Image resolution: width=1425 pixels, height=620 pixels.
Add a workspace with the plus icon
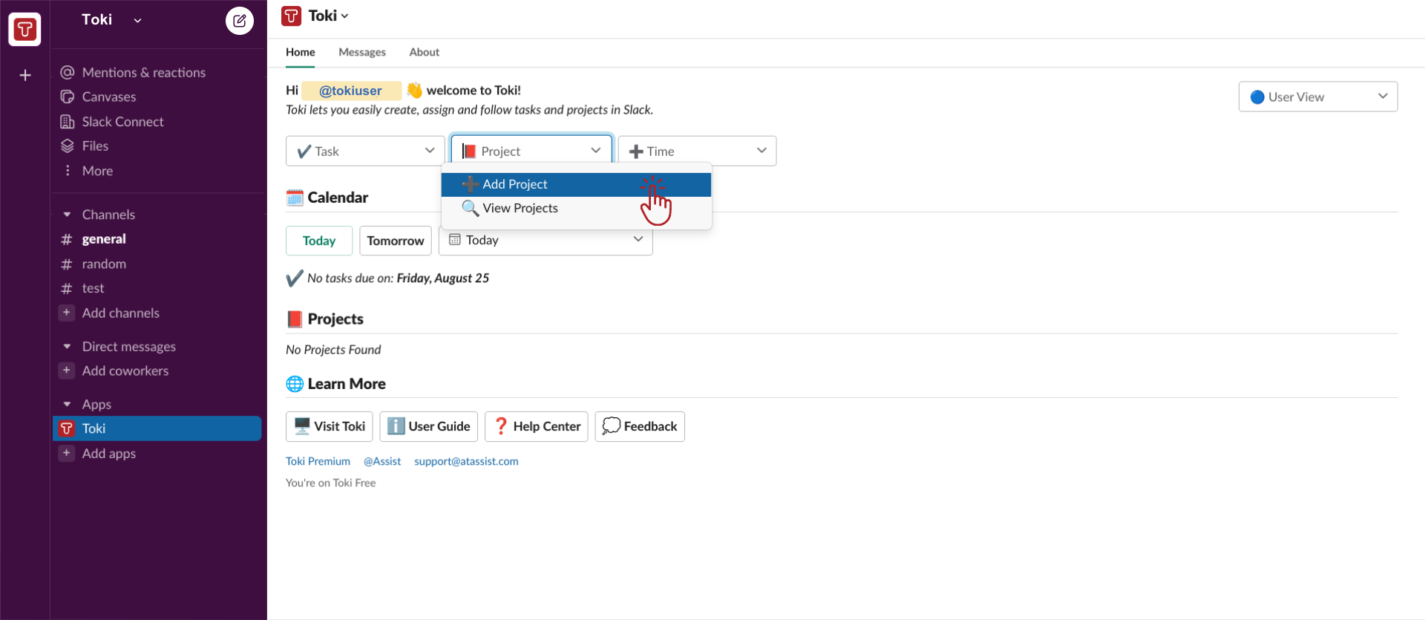coord(25,75)
